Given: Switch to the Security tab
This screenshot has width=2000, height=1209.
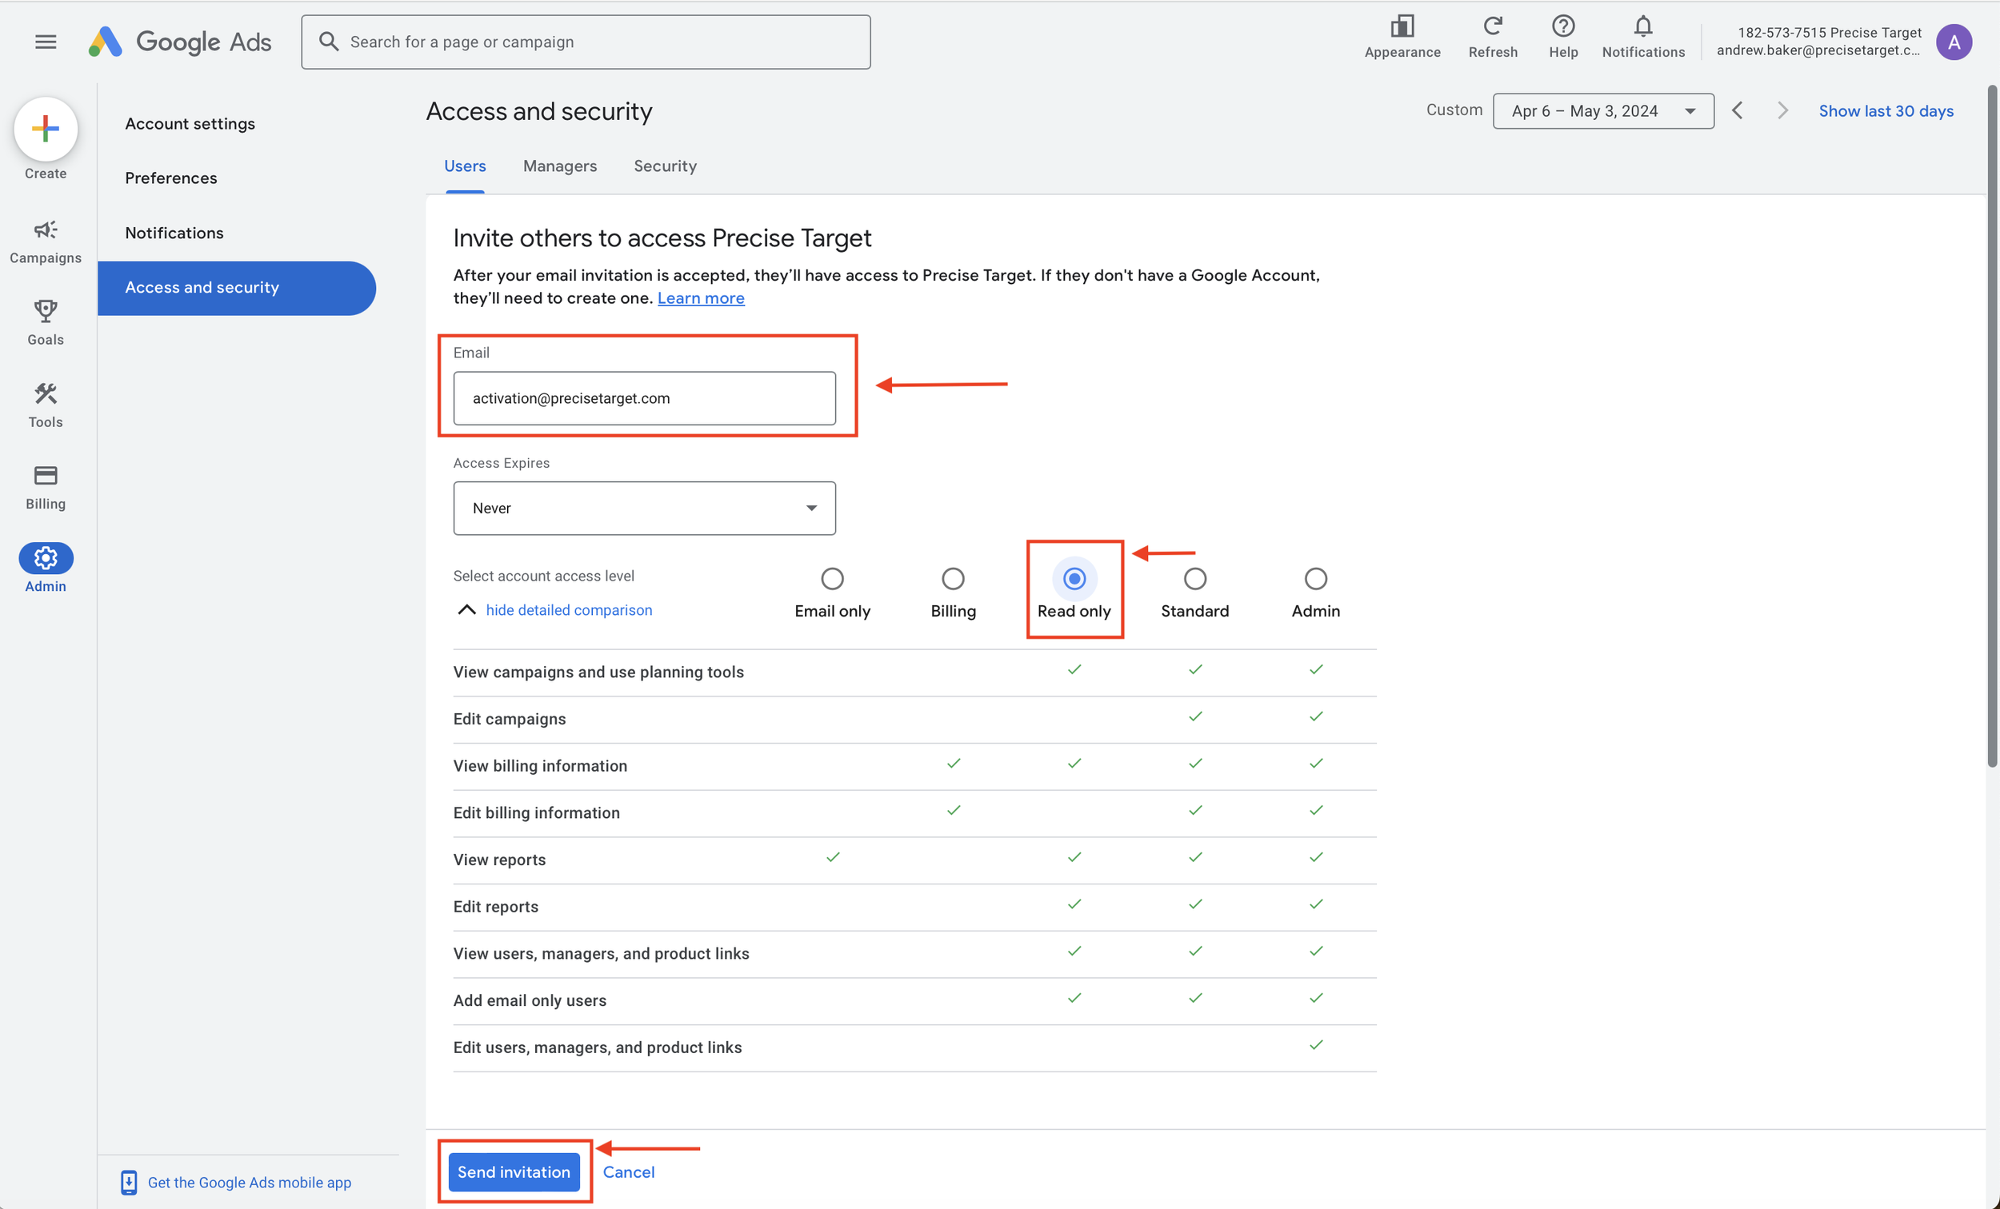Looking at the screenshot, I should 665,166.
